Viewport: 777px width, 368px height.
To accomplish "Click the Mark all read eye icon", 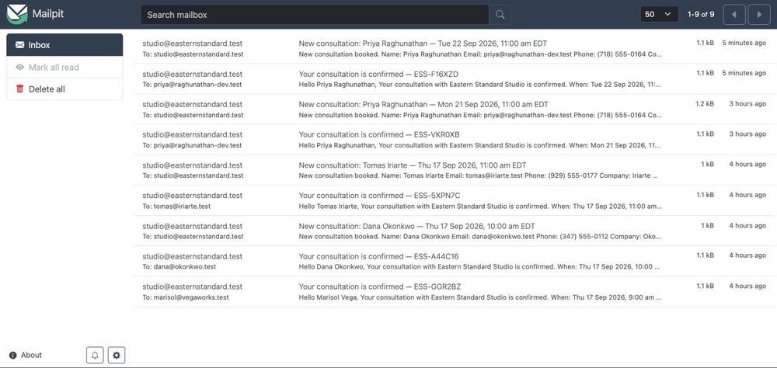I will coord(20,68).
